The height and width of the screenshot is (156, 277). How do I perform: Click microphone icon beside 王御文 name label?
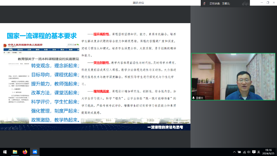(x=194, y=98)
